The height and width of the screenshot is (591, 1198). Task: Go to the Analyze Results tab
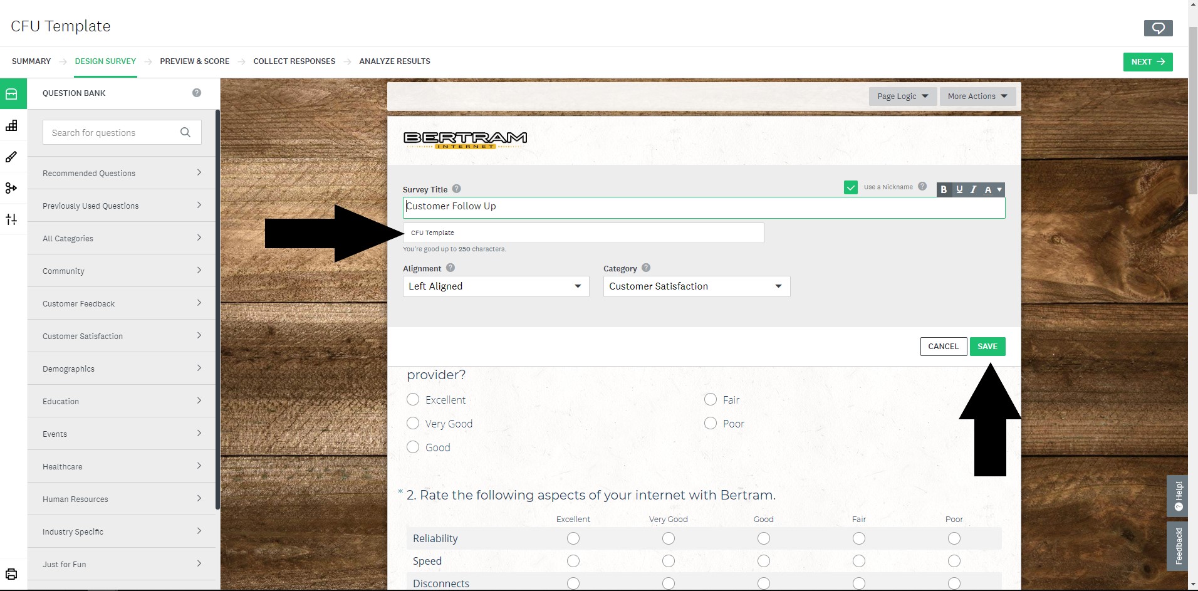pos(394,61)
